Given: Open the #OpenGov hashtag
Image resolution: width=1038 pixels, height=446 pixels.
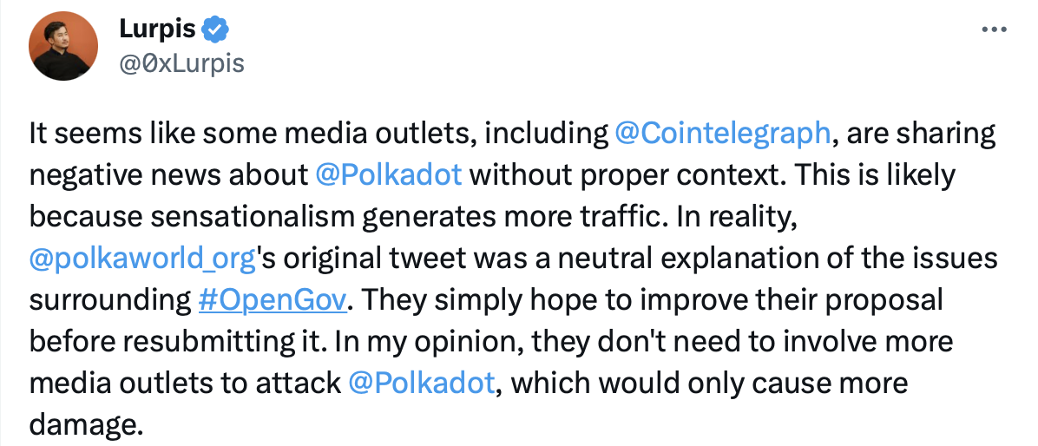Looking at the screenshot, I should coord(273,300).
